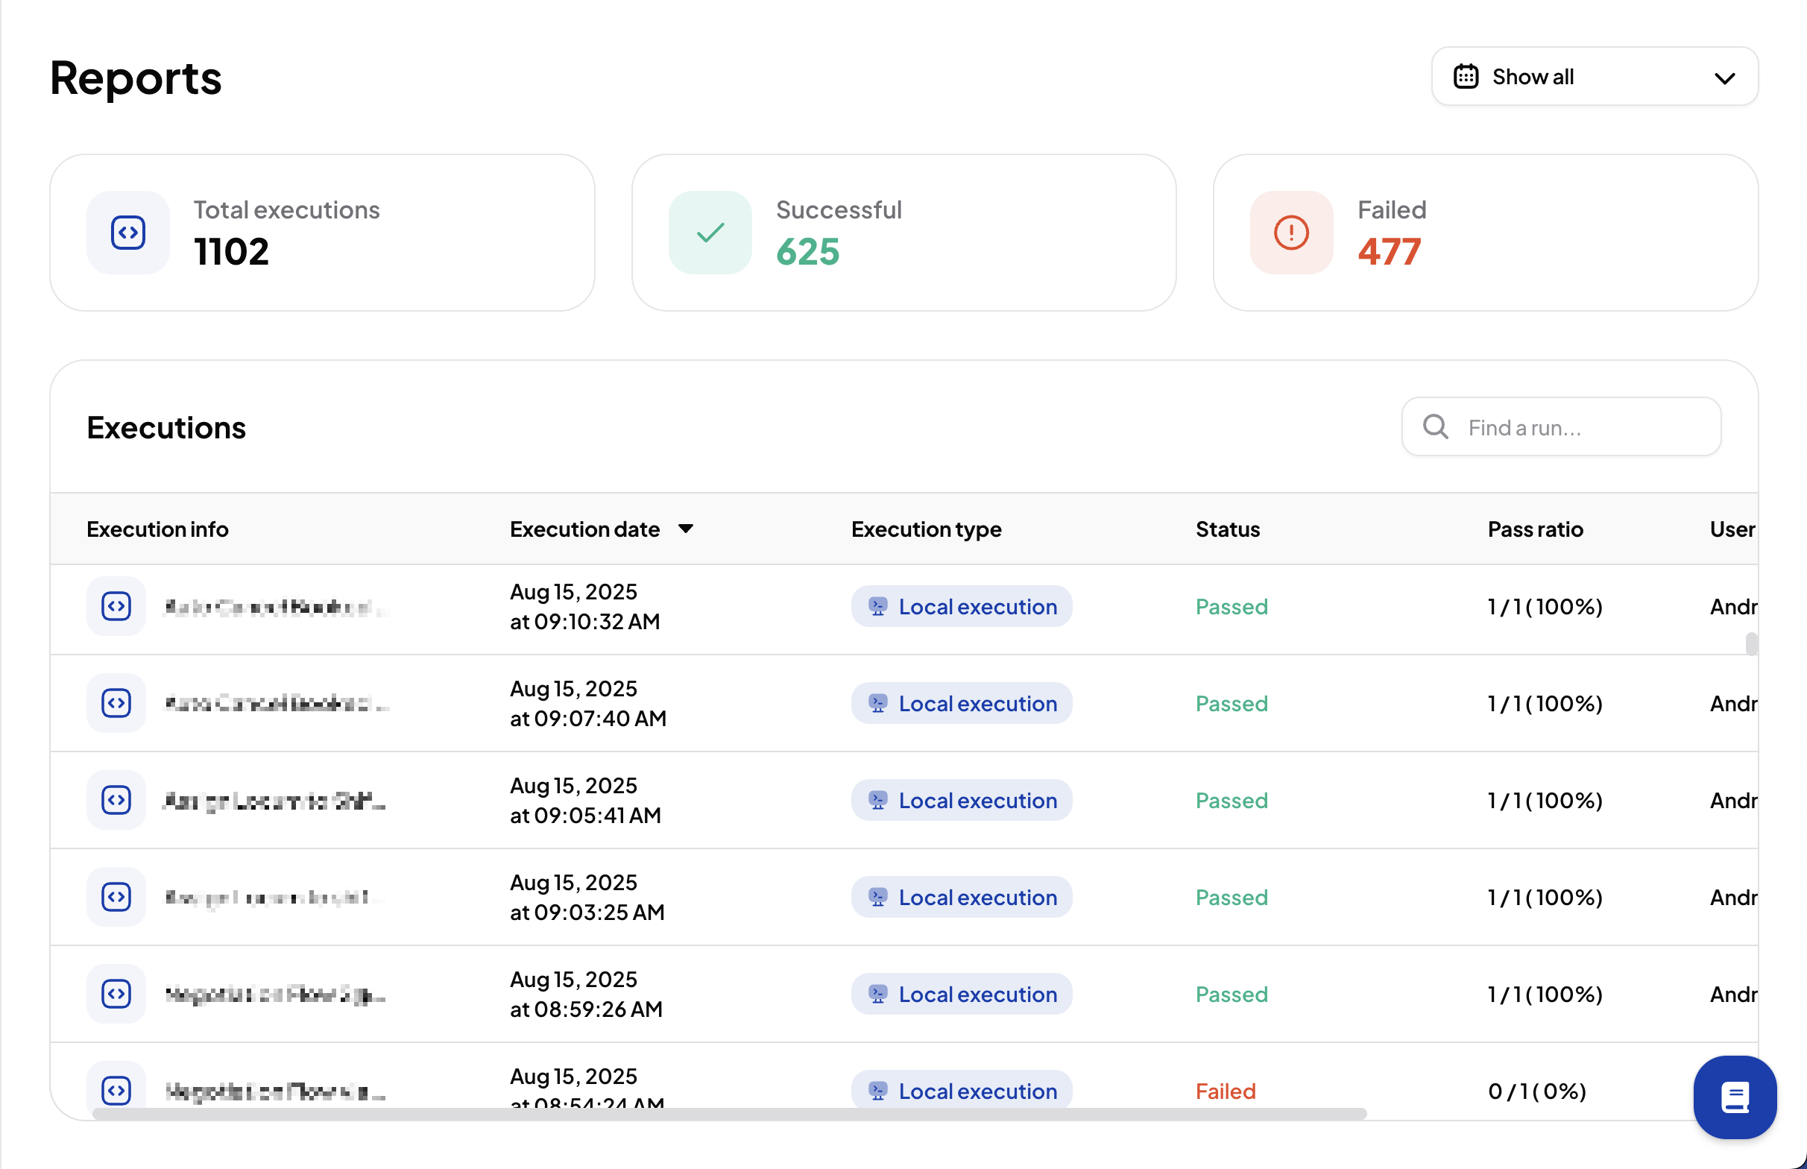
Task: Click the Failed exclamation alert icon
Action: [1290, 233]
